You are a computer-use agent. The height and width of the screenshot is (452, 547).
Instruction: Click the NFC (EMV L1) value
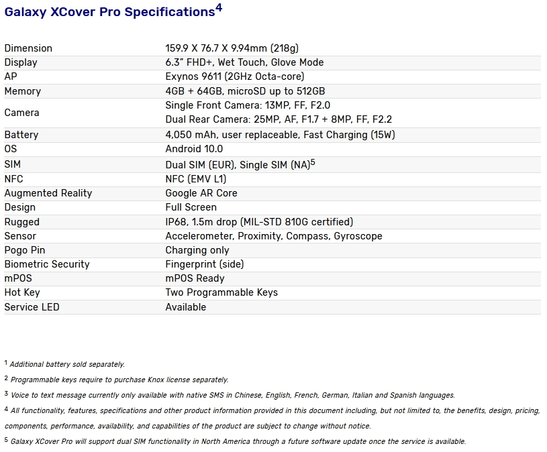coord(196,179)
